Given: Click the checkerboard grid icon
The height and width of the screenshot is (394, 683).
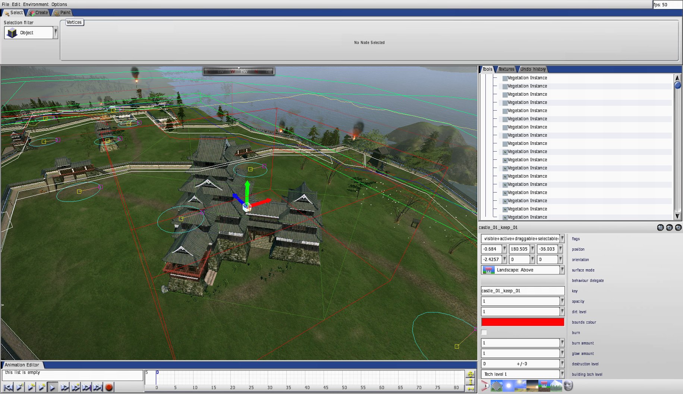Looking at the screenshot, I should coord(496,386).
